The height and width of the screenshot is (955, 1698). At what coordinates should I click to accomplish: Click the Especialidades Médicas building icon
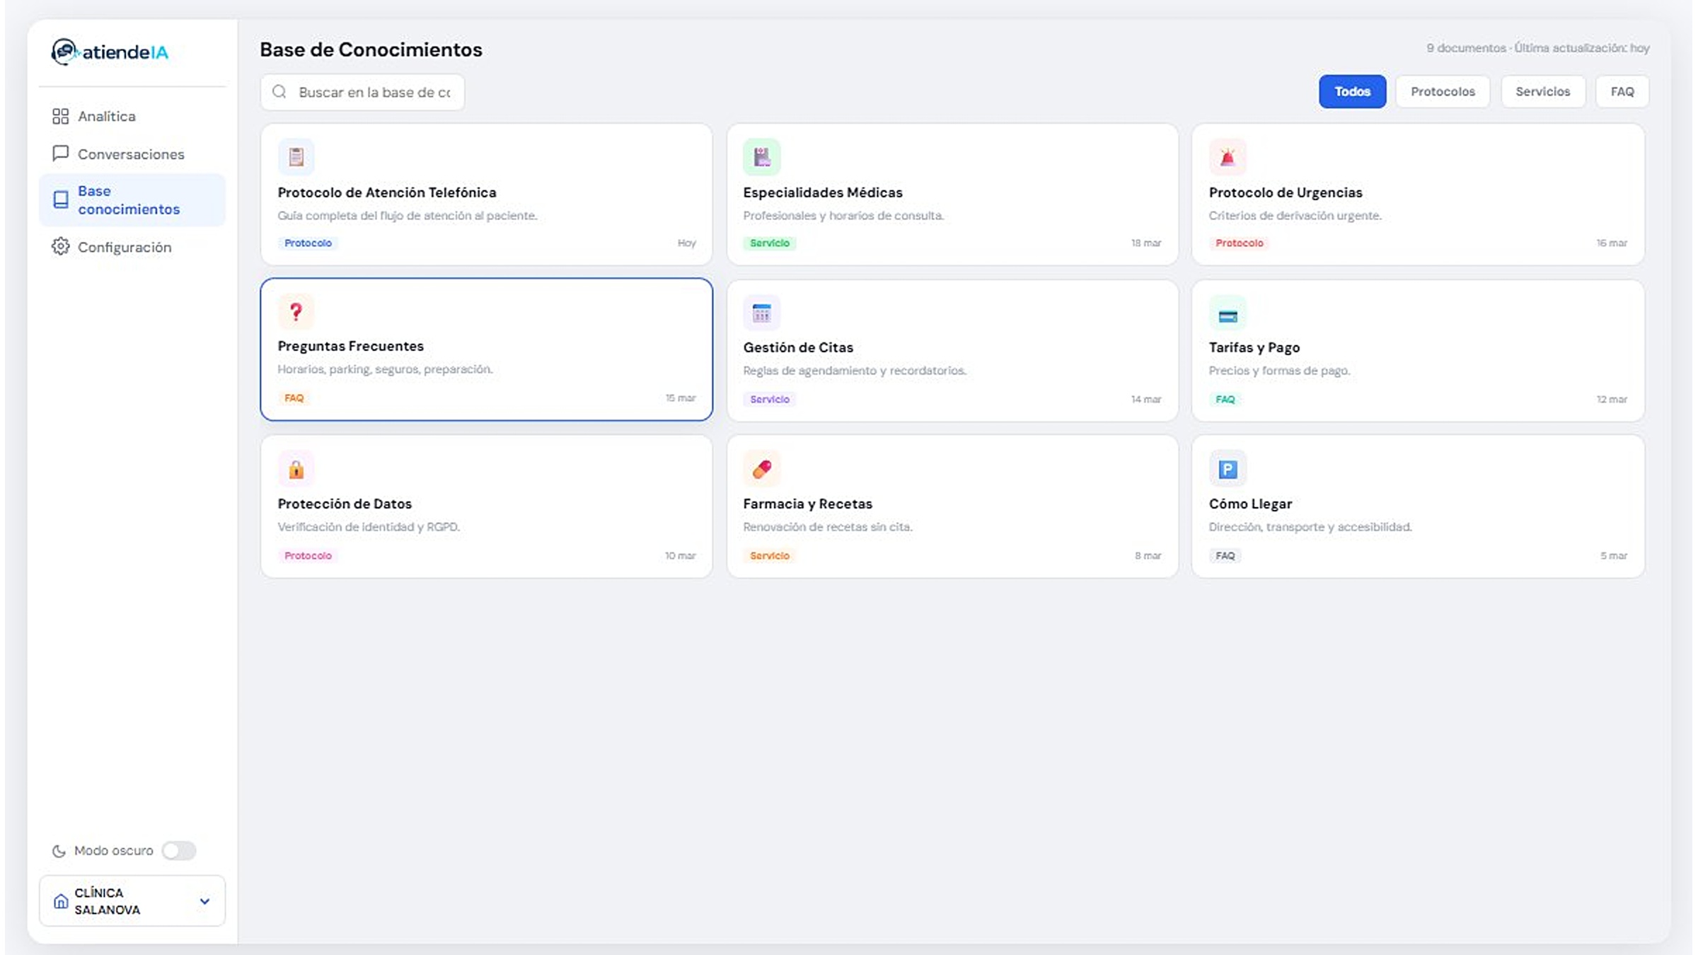click(x=761, y=156)
